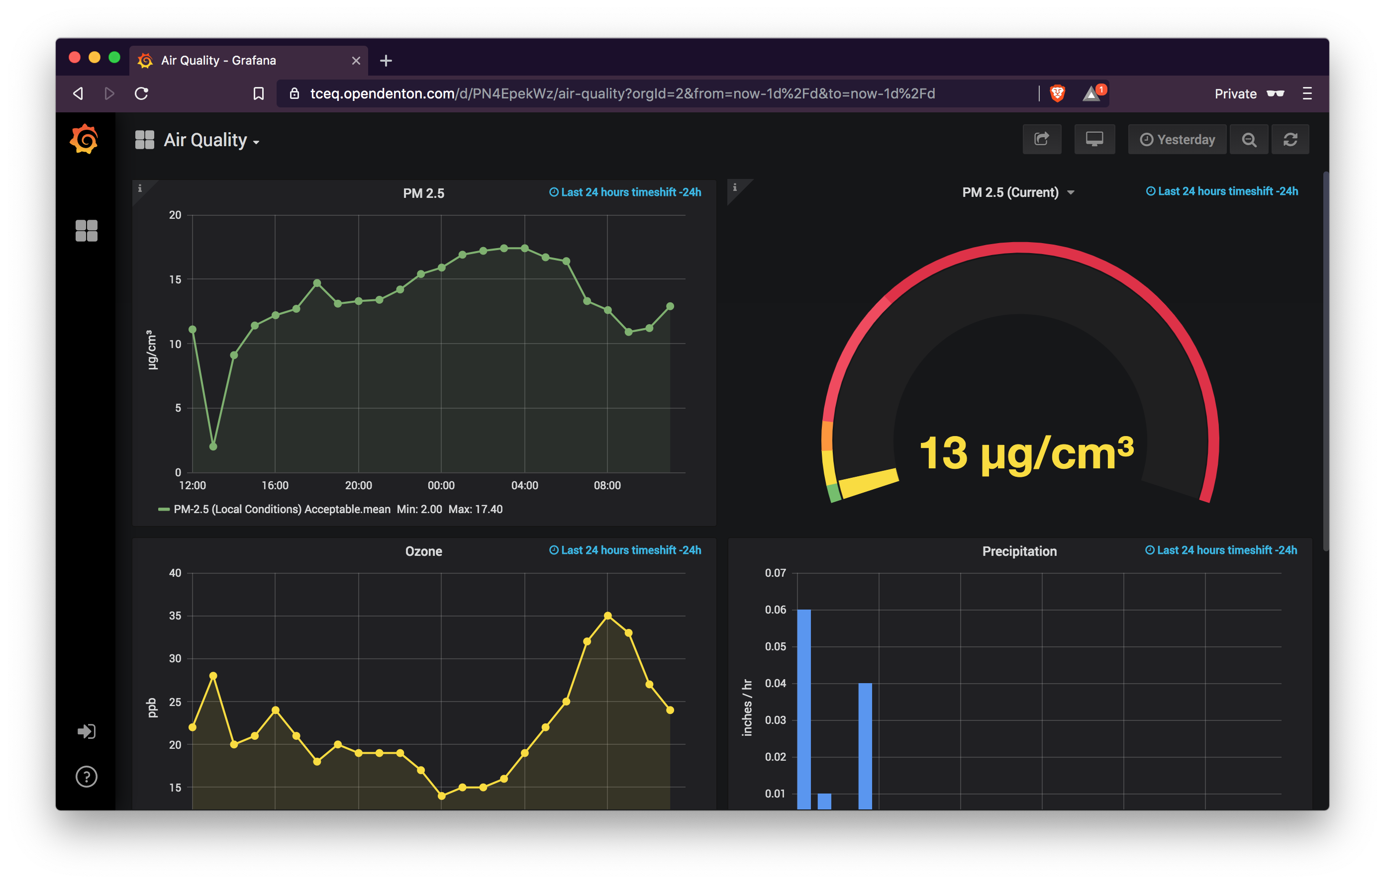Cycle view mode with monitor icon

click(x=1094, y=140)
